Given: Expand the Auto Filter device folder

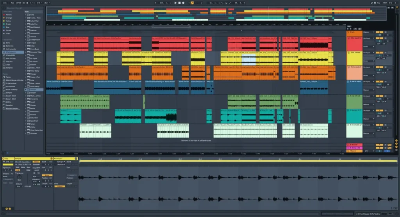Looking at the screenshot, I should (26, 21).
